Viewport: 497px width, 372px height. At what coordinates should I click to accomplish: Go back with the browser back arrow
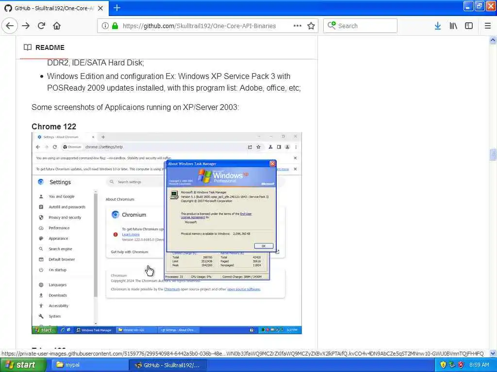pos(10,26)
